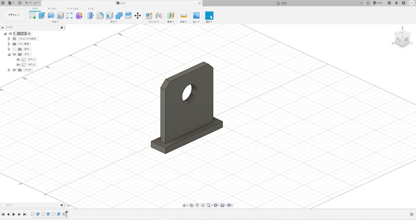Image resolution: width=416 pixels, height=220 pixels.
Task: Undo the last action
Action: tap(27, 3)
